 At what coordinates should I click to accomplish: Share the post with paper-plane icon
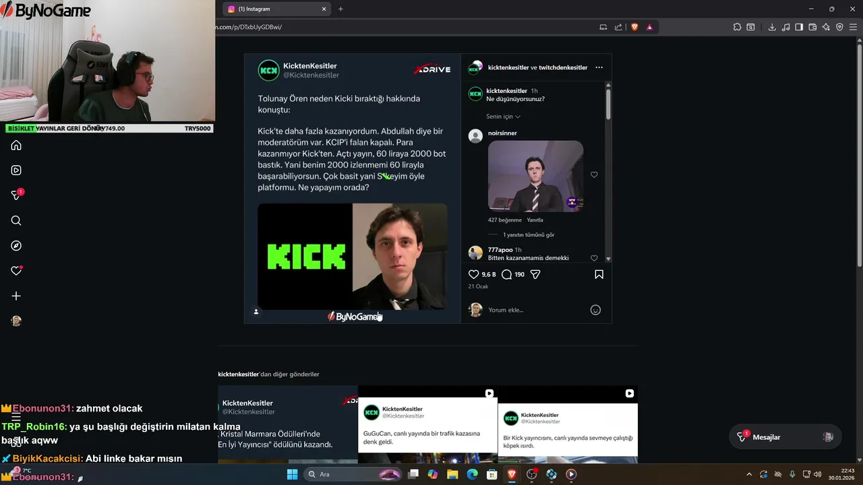(535, 274)
